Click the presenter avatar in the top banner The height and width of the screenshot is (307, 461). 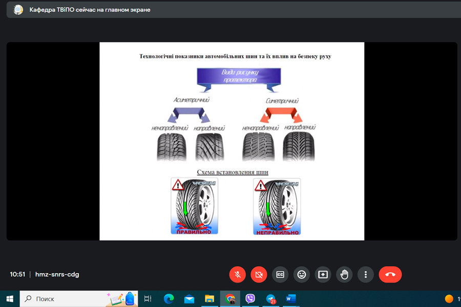pos(18,10)
